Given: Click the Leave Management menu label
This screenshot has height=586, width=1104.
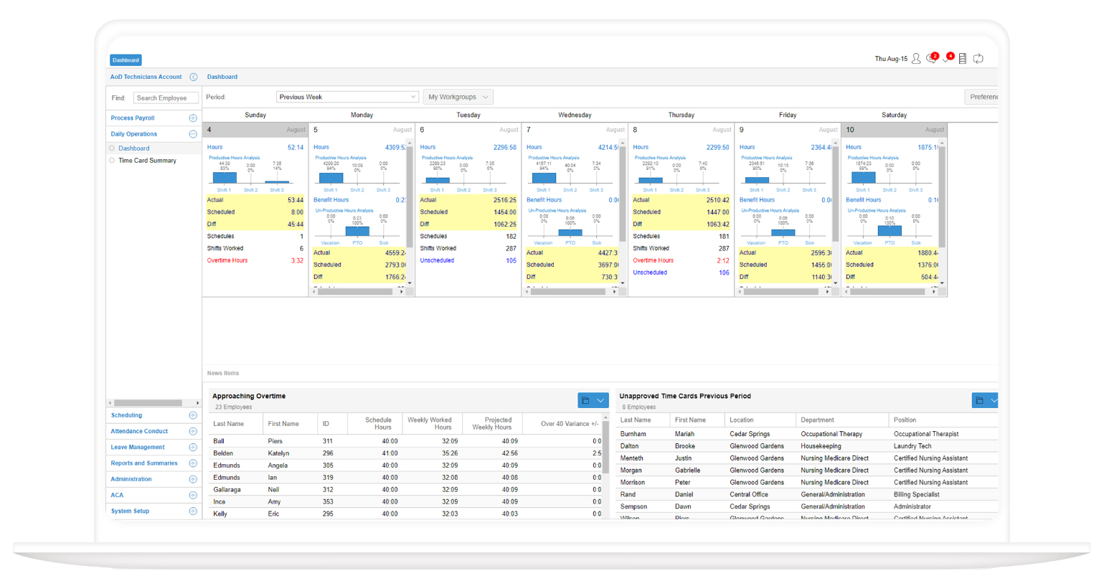Looking at the screenshot, I should pyautogui.click(x=138, y=447).
